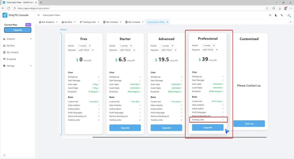This screenshot has height=159, width=294.
Task: Open browser three-dot menu
Action: 291,8
